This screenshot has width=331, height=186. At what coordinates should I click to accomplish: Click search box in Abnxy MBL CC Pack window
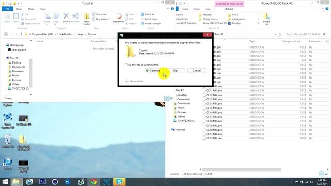[x=306, y=34]
